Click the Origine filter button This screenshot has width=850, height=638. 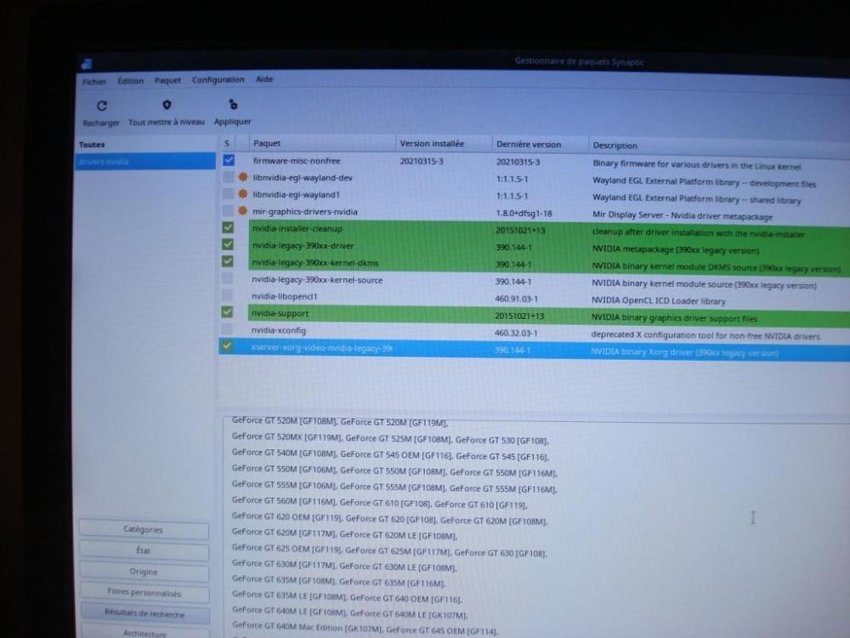pos(144,572)
